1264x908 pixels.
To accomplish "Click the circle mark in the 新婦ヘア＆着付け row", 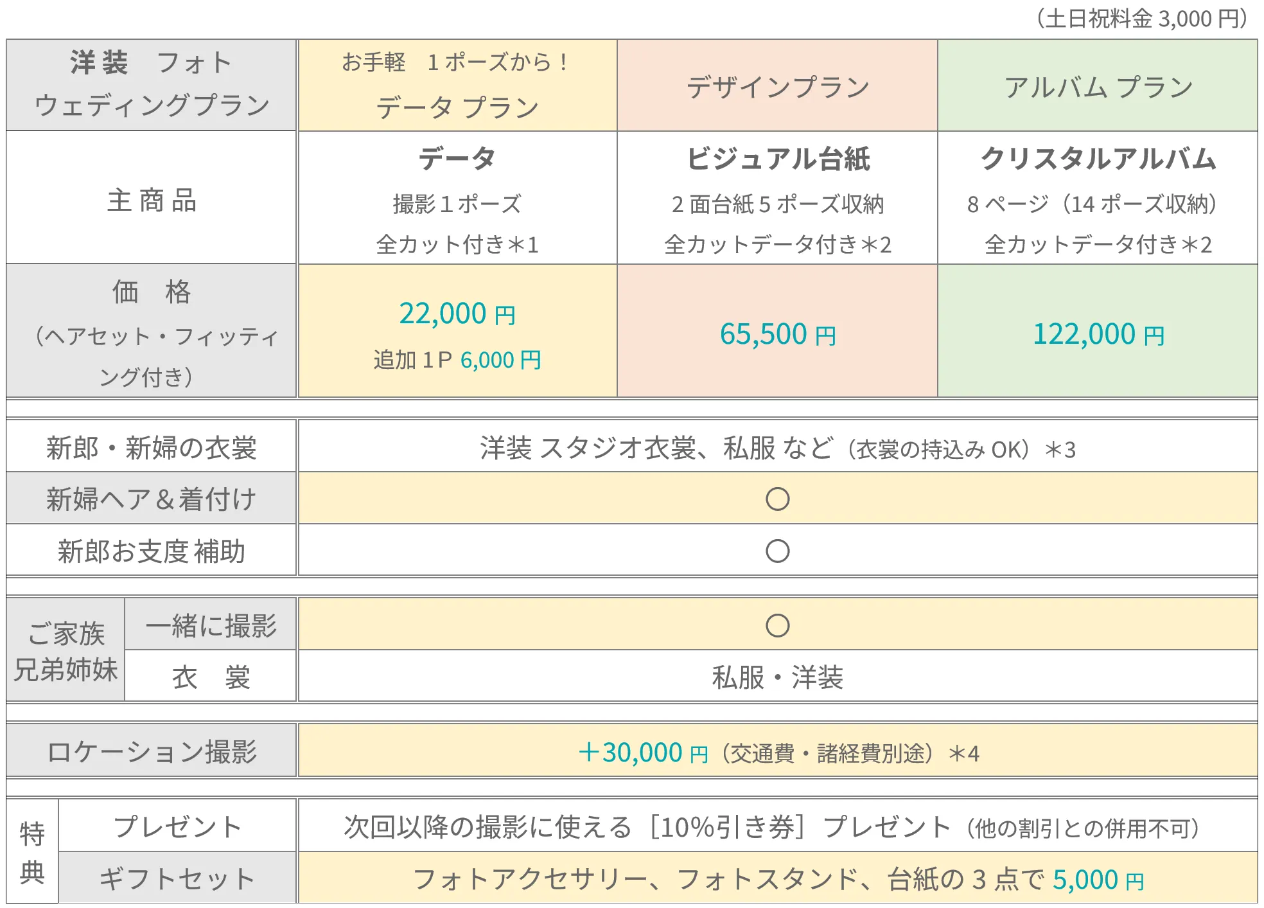I will [x=777, y=499].
